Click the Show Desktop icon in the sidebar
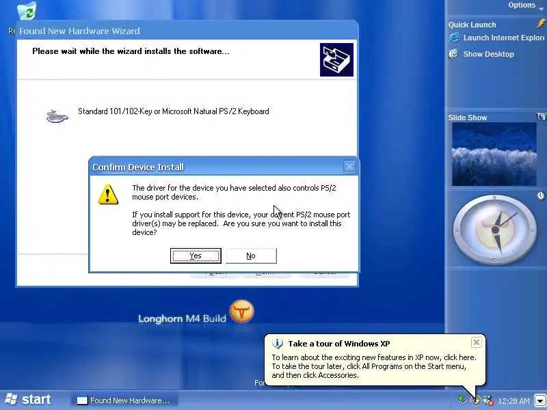The width and height of the screenshot is (547, 410). (x=453, y=54)
